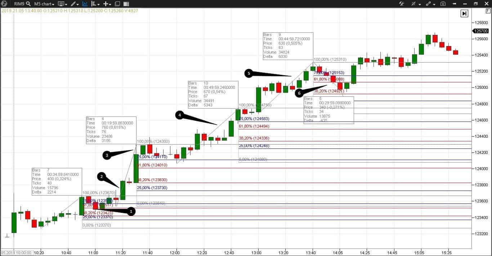The width and height of the screenshot is (492, 256).
Task: Expand the drawing tools dropdown arrow
Action: coord(77,4)
